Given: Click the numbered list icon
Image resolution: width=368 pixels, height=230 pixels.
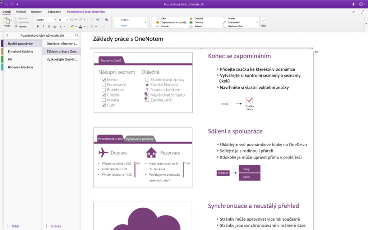Looking at the screenshot, I should tap(80, 19).
